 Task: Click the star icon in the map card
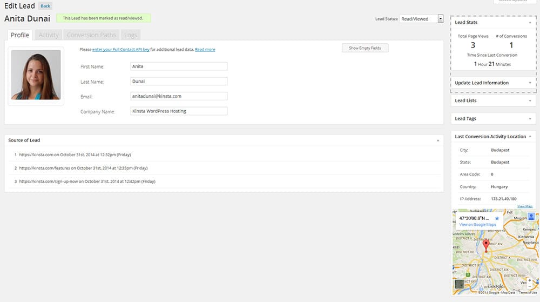(x=497, y=218)
